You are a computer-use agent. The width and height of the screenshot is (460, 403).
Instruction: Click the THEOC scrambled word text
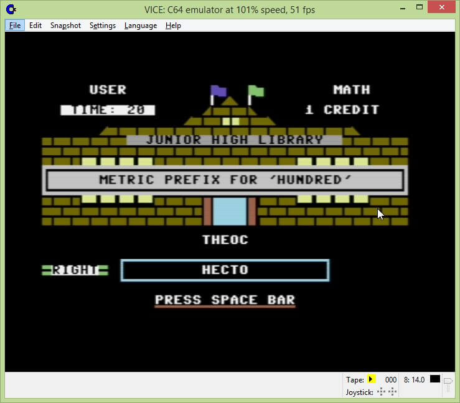225,240
